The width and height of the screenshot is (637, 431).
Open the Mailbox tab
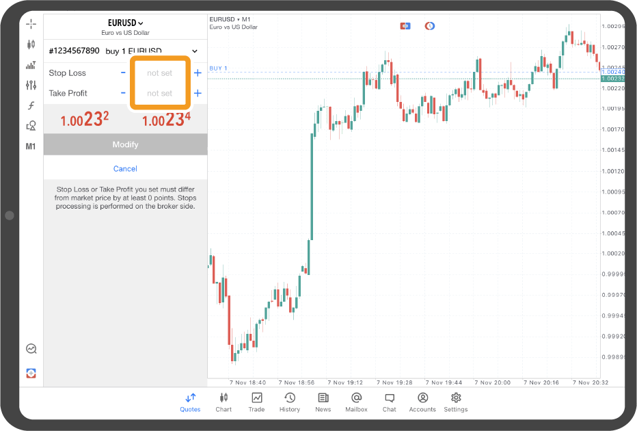356,402
